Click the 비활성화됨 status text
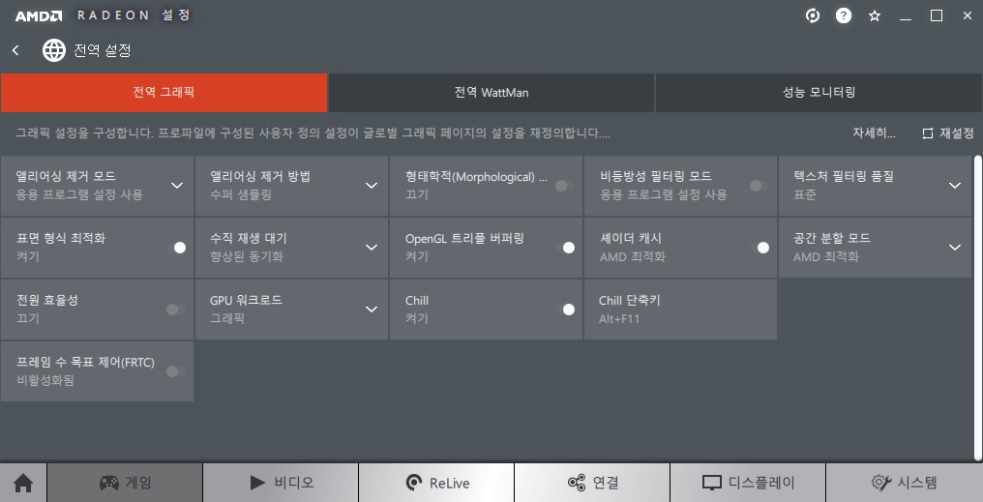The height and width of the screenshot is (502, 983). click(x=45, y=380)
